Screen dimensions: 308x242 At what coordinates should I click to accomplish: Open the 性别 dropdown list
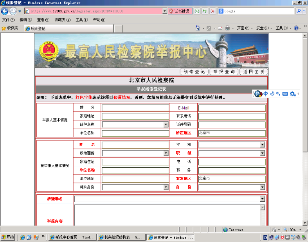[263, 145]
